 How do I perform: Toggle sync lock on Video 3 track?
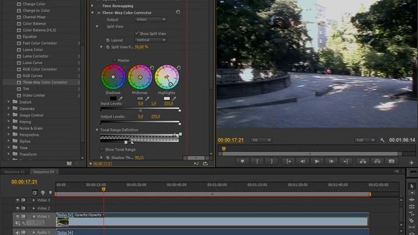coord(24,200)
